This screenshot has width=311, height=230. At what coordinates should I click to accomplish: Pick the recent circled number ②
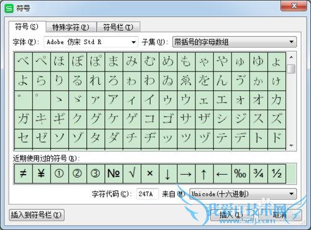tap(77, 173)
